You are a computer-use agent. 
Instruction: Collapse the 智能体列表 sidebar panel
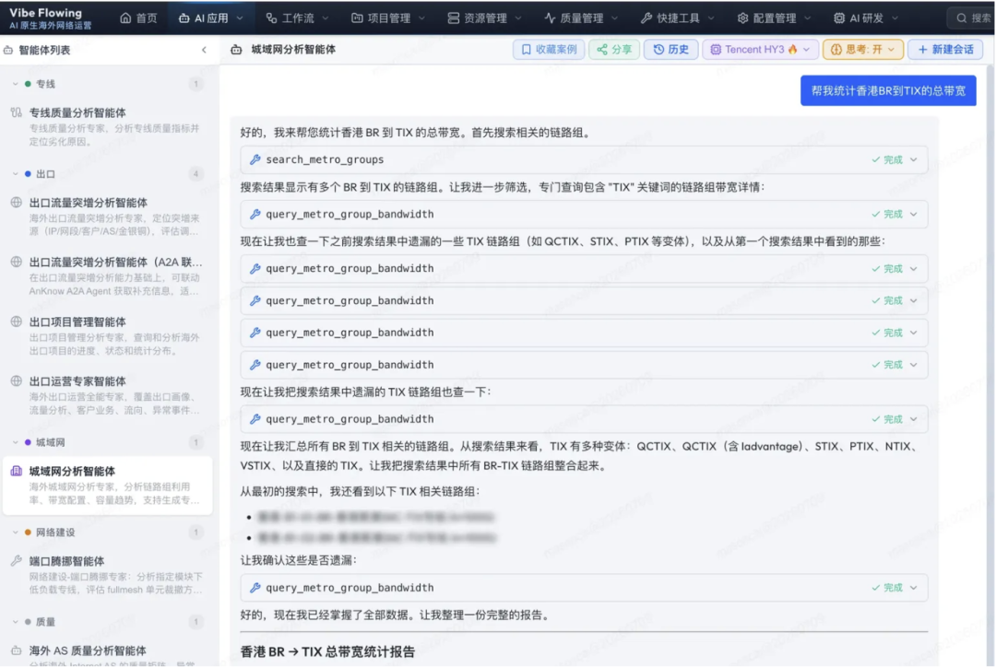204,50
